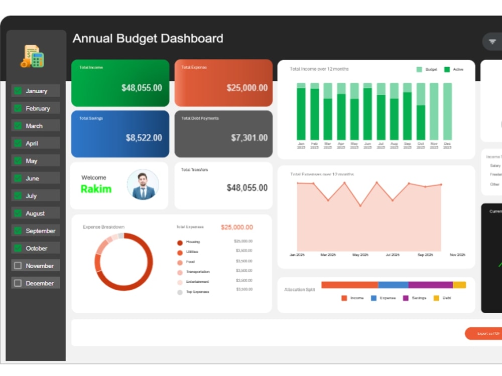Click the $48,055.00 Total Income amount
The image size is (502, 376).
142,88
